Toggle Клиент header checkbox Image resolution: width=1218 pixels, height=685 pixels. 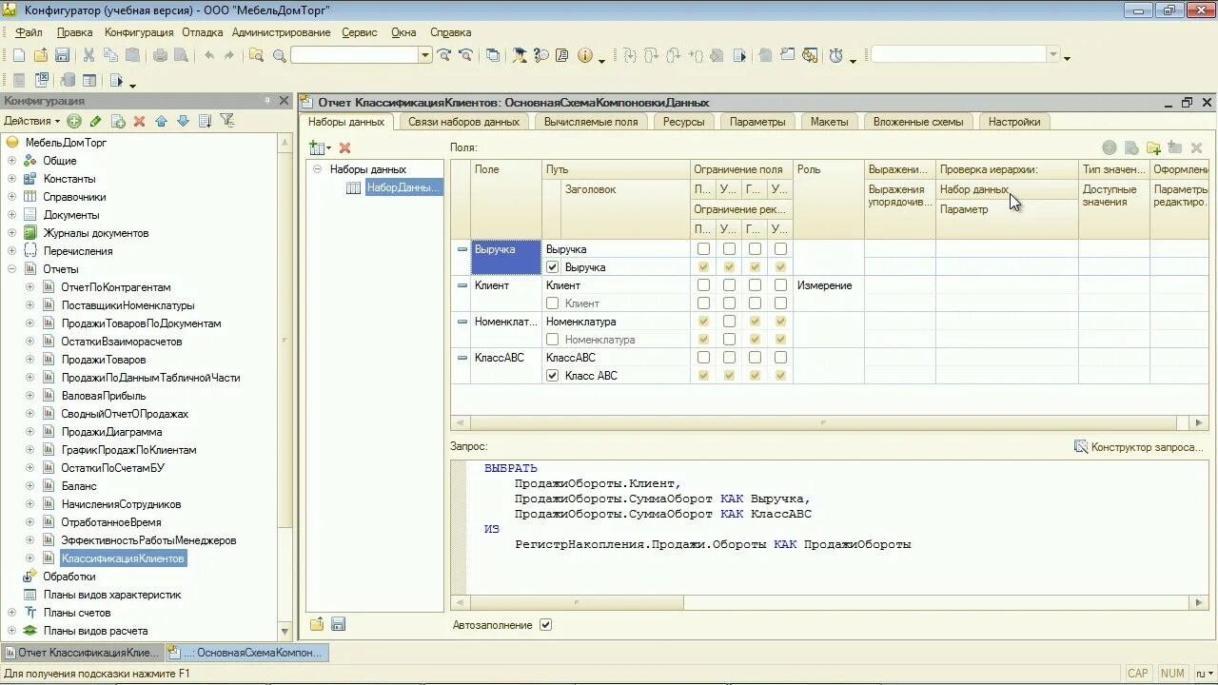[553, 303]
